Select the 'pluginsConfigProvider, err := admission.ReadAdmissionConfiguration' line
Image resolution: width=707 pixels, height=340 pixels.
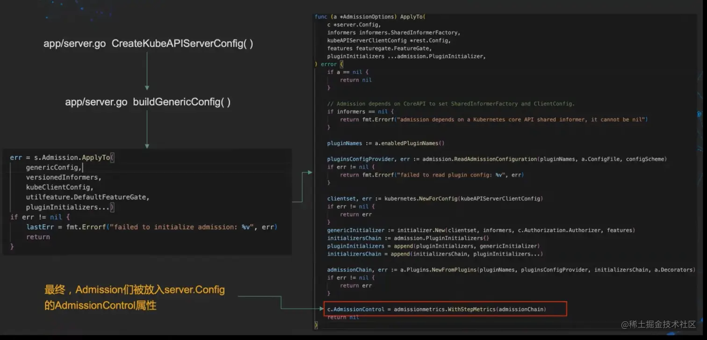[x=497, y=159]
